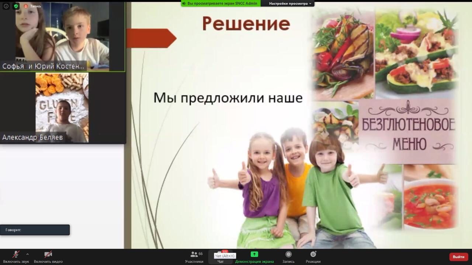Image resolution: width=472 pixels, height=265 pixels.
Task: Expand audio options arrow beside the microphone
Action: click(x=27, y=254)
